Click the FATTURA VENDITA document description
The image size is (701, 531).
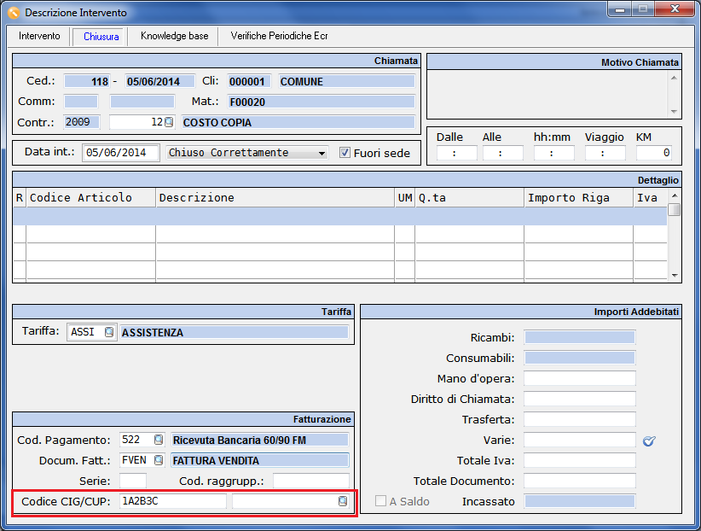point(260,460)
